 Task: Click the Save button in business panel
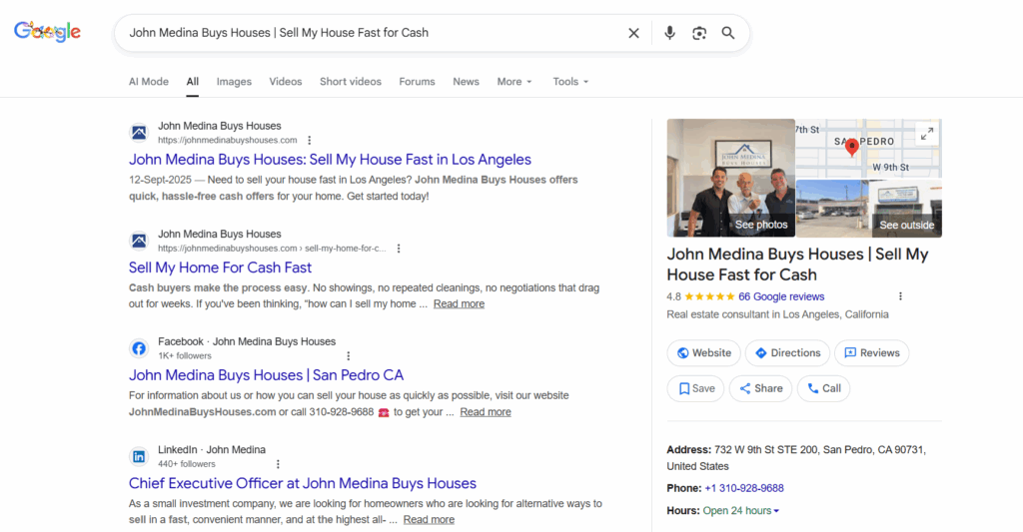pos(696,388)
